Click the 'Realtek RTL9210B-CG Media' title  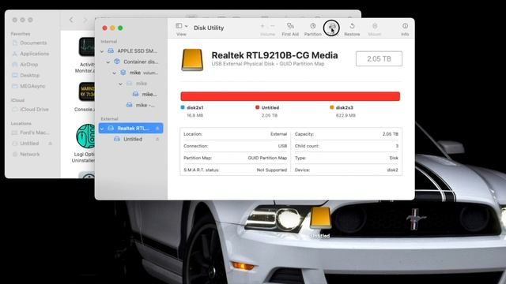click(274, 55)
